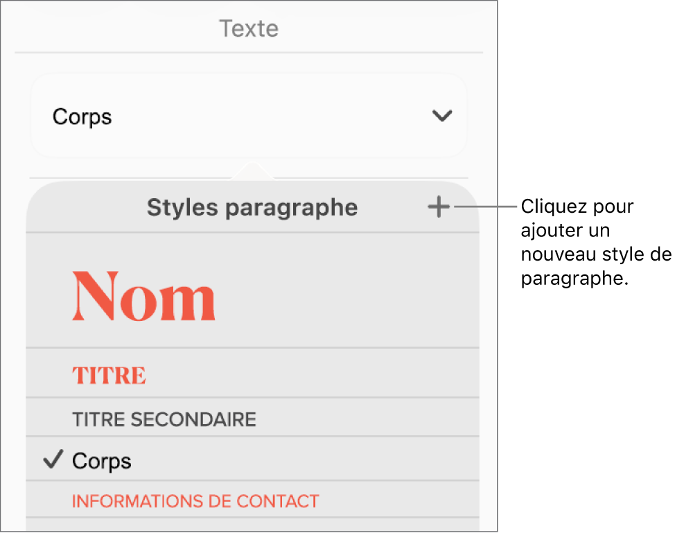Click the chevron arrow on Corps field
The height and width of the screenshot is (533, 693).
[x=442, y=116]
